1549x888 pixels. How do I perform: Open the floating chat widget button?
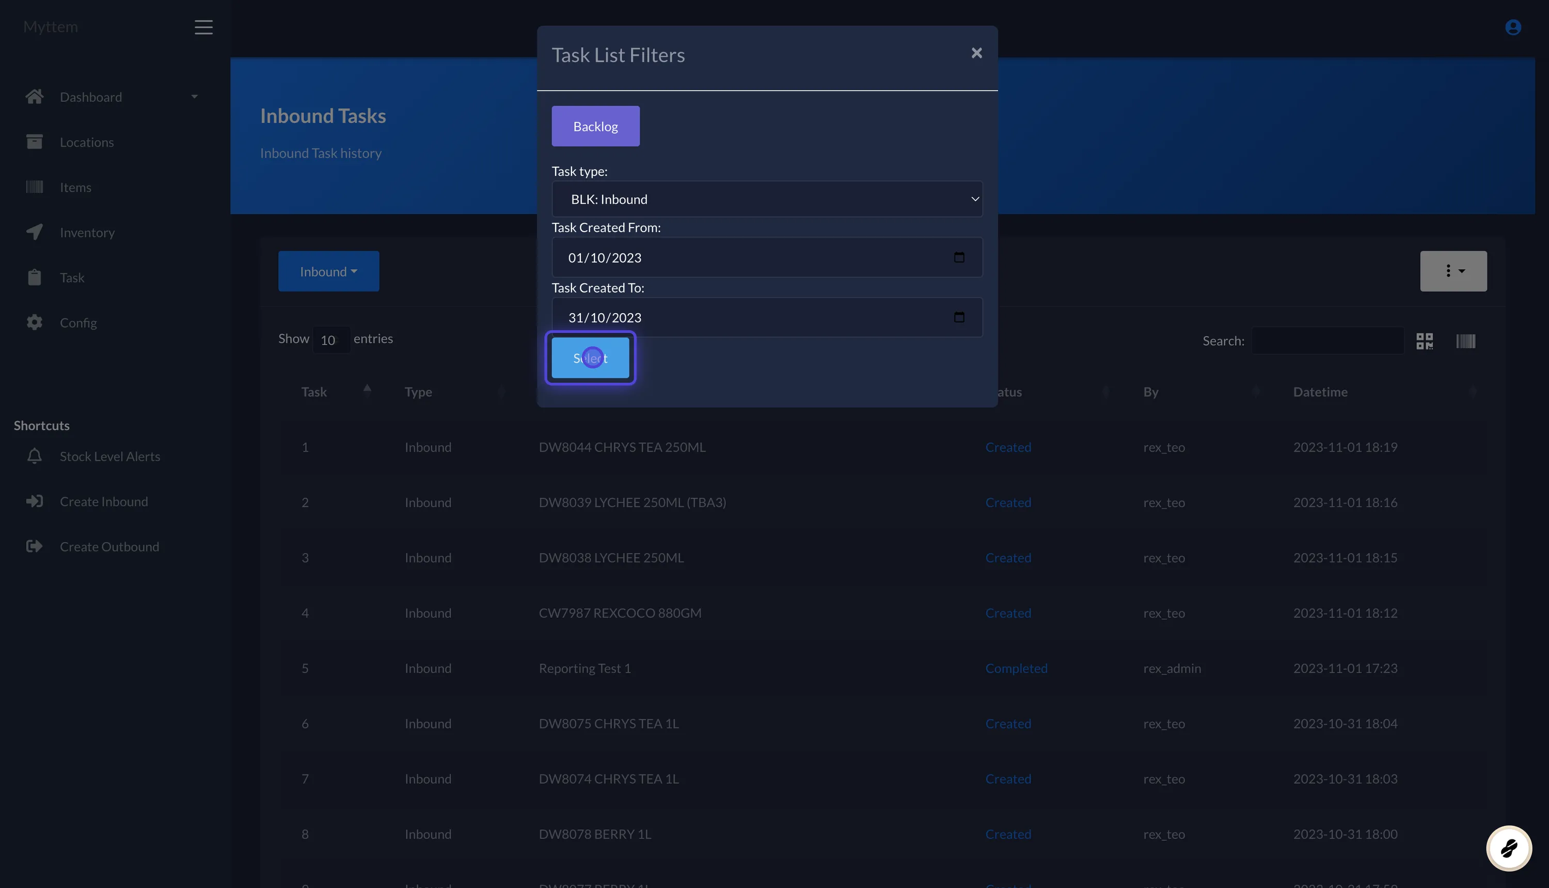(1508, 848)
